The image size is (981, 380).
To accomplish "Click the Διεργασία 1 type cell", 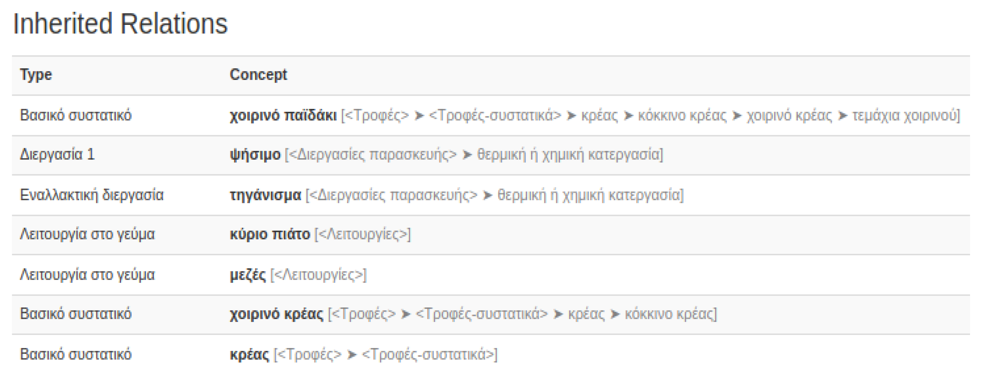I will [57, 155].
